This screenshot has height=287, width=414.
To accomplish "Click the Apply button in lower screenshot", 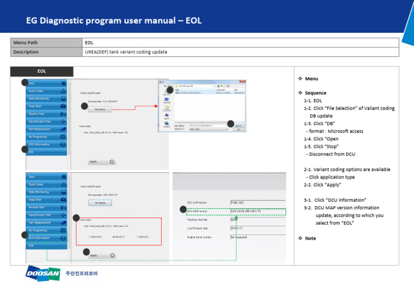I will coord(101,255).
